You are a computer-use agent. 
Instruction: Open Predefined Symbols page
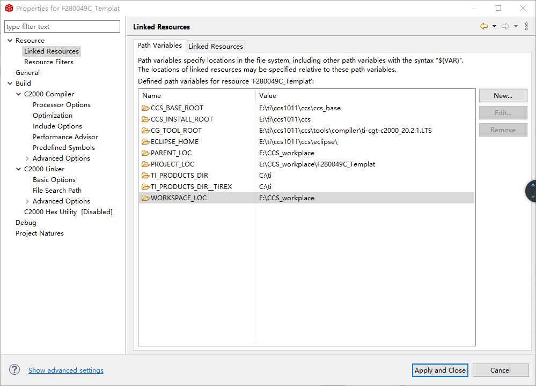(x=64, y=148)
